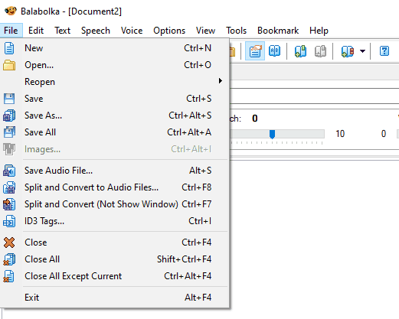Click the Split and Convert to Audio Files icon
Image resolution: width=399 pixels, height=319 pixels.
9,187
